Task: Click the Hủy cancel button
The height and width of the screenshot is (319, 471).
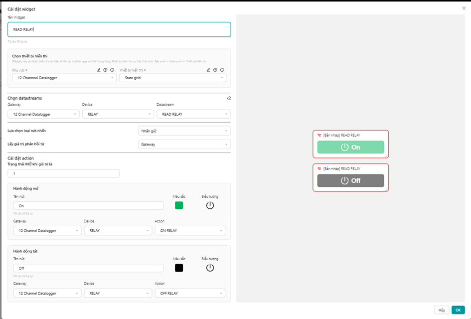Action: click(442, 310)
